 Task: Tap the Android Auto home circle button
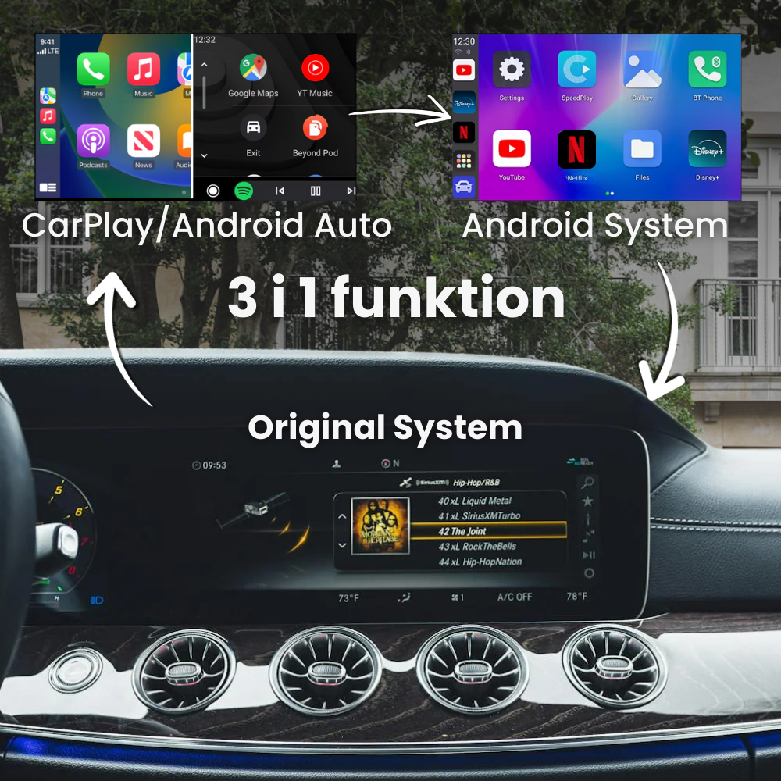click(213, 191)
